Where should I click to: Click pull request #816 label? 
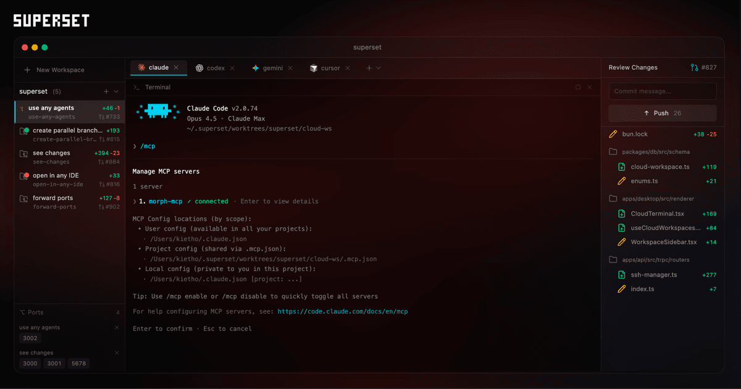(109, 185)
